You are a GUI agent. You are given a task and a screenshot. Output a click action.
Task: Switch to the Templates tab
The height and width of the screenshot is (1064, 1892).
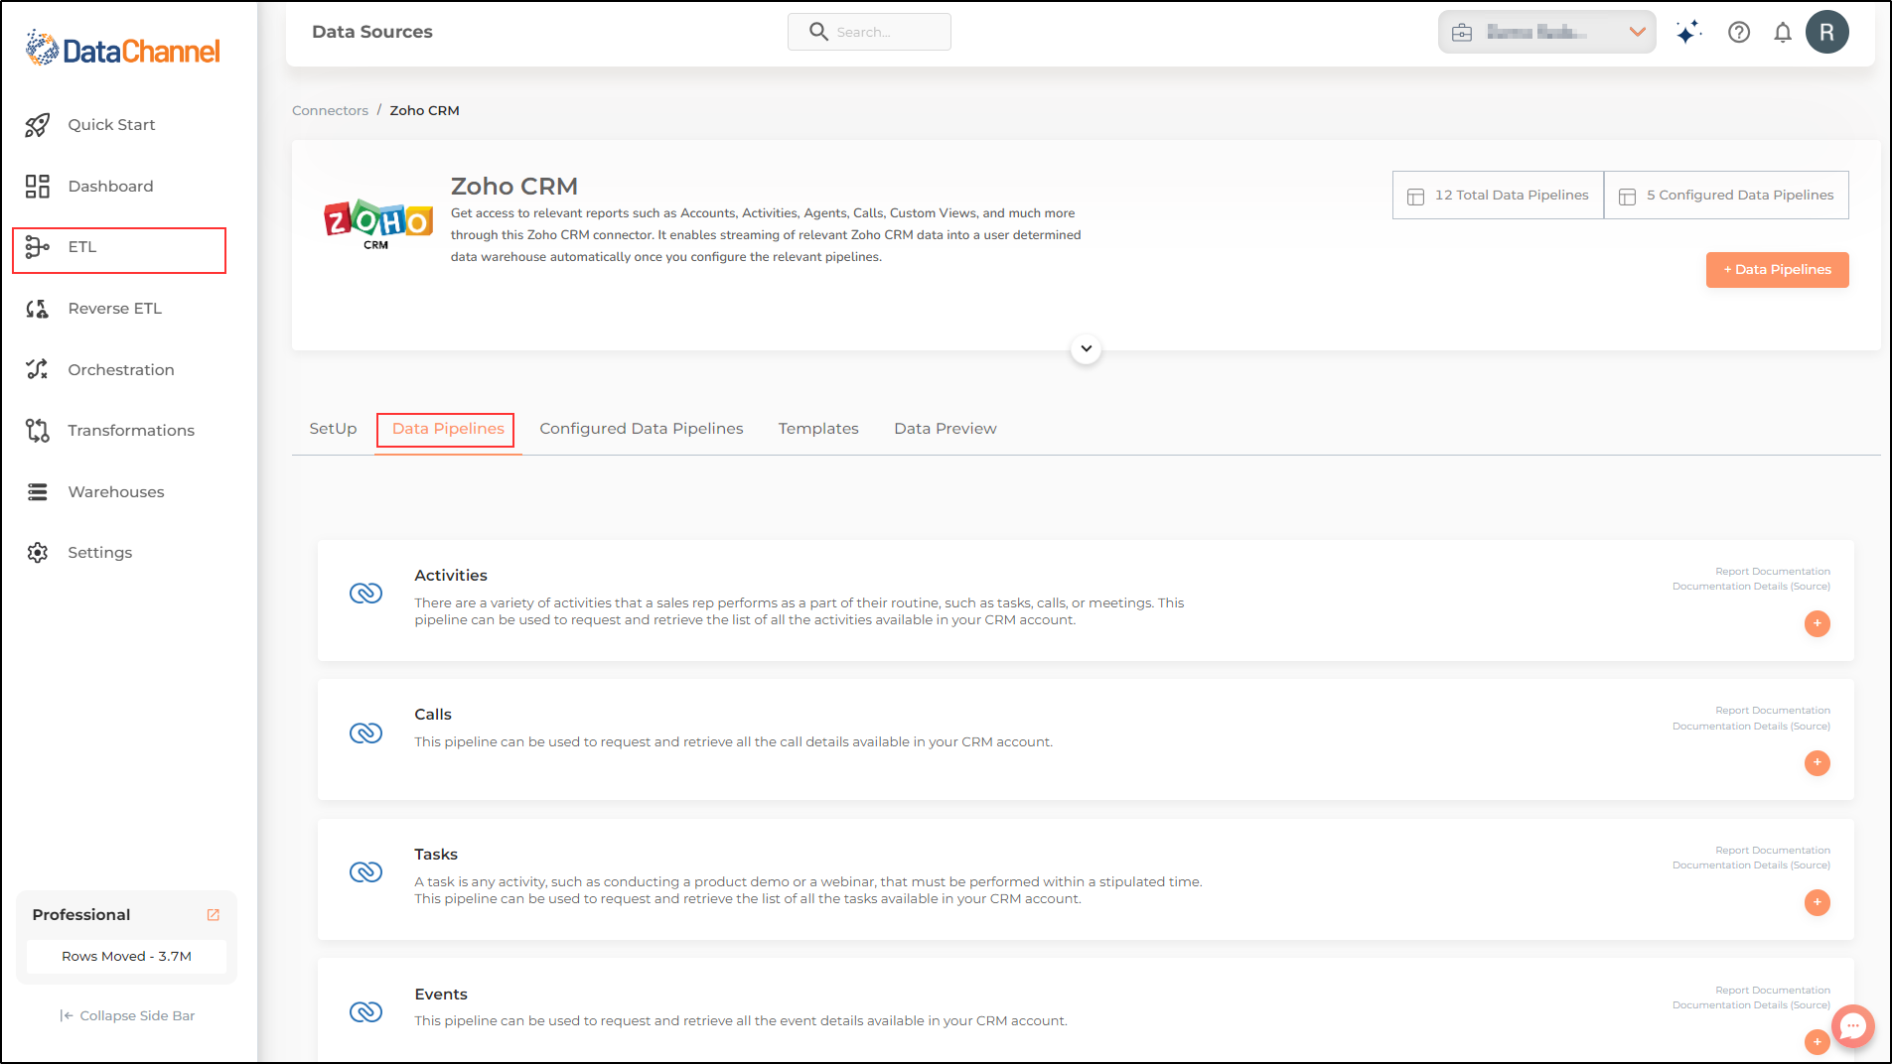tap(818, 429)
